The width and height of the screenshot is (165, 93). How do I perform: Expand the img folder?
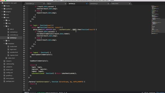[4, 23]
